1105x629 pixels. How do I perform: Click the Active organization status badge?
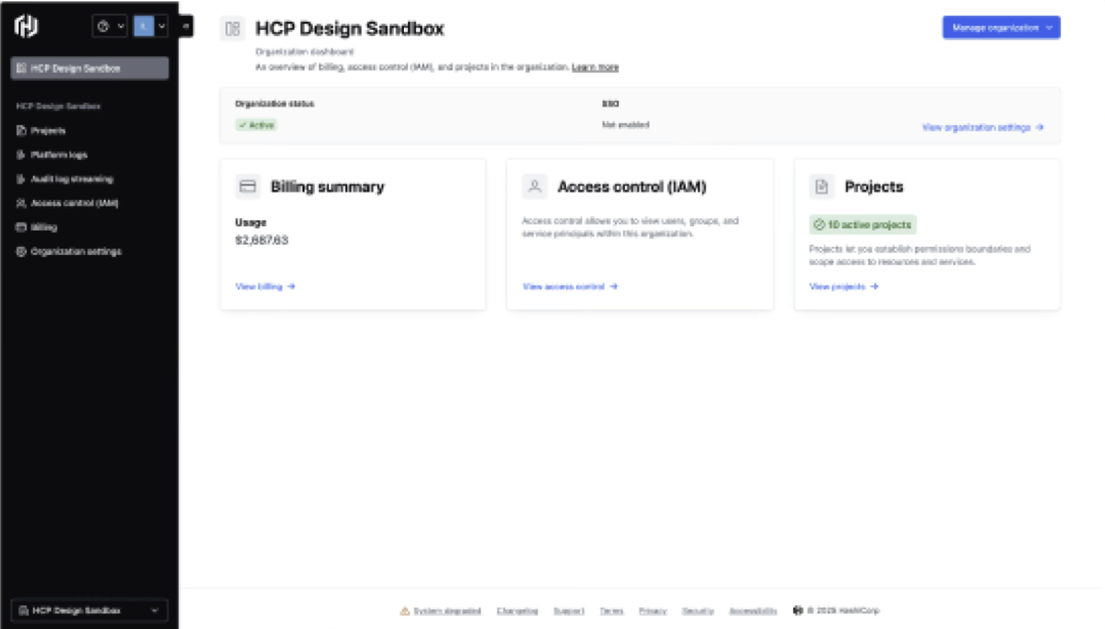pos(256,125)
